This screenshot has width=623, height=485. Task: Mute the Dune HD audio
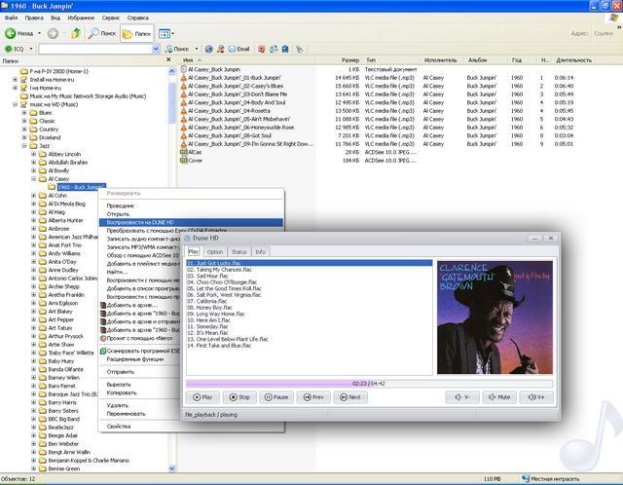pos(499,396)
